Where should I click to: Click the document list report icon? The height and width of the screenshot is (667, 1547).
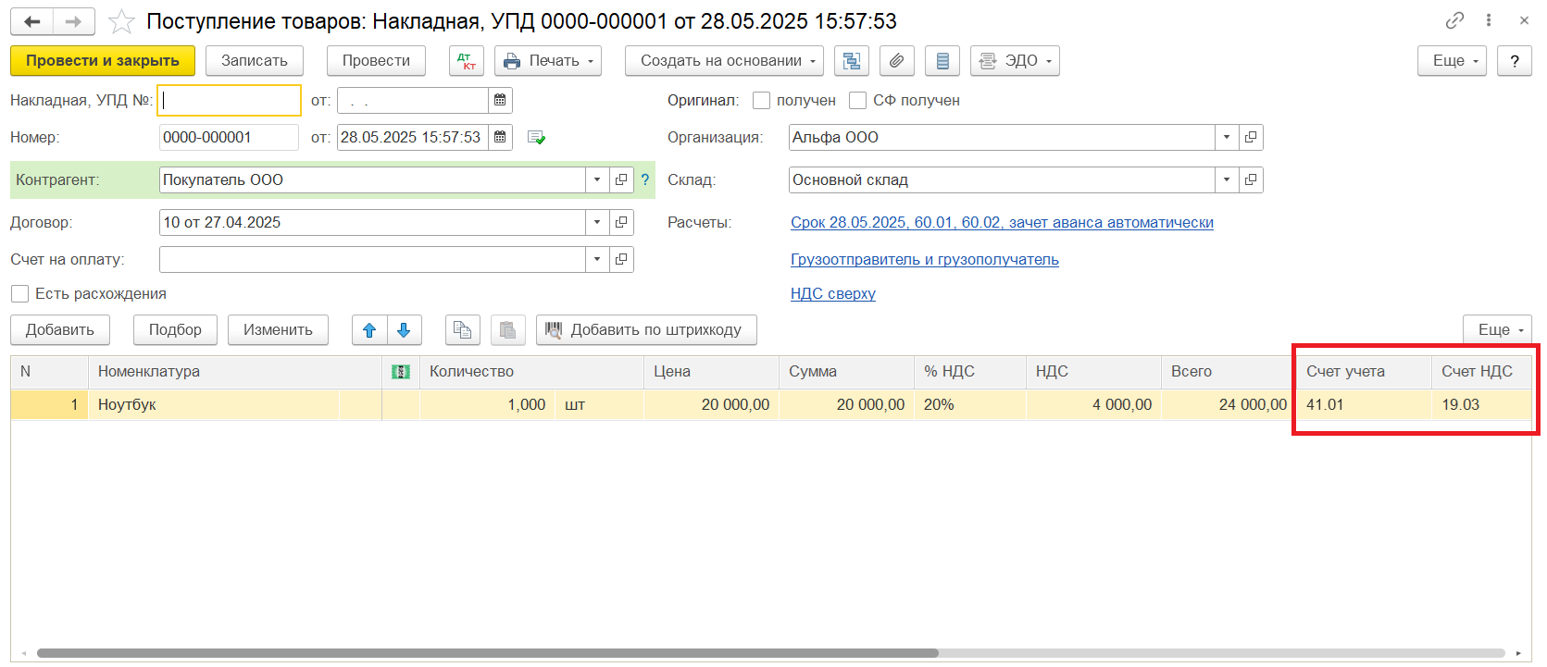click(942, 61)
